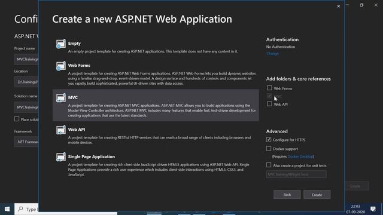Click the taskbar clock showing 22:03
The width and height of the screenshot is (383, 215).
[x=355, y=207]
